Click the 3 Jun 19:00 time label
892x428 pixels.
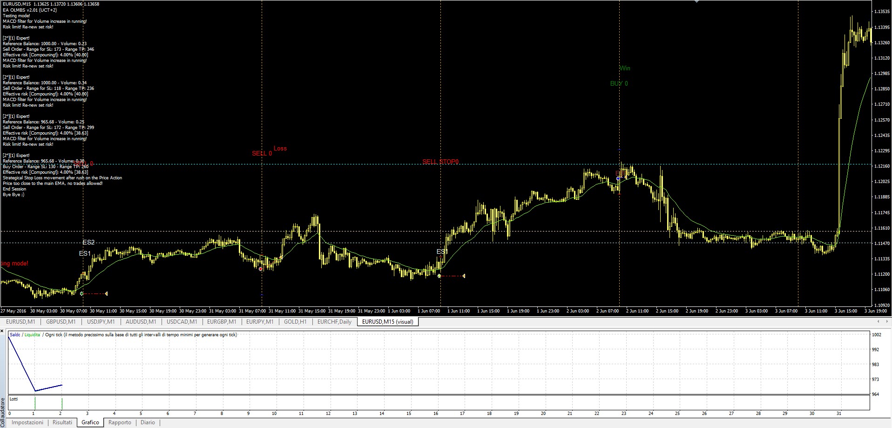click(875, 311)
